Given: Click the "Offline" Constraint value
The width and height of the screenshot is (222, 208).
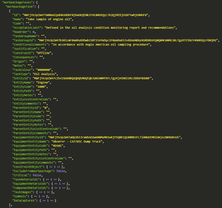Looking at the screenshot, I should point(44,53).
